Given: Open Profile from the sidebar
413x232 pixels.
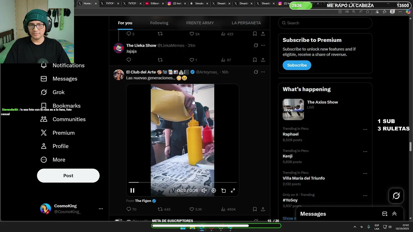Looking at the screenshot, I should [x=54, y=146].
